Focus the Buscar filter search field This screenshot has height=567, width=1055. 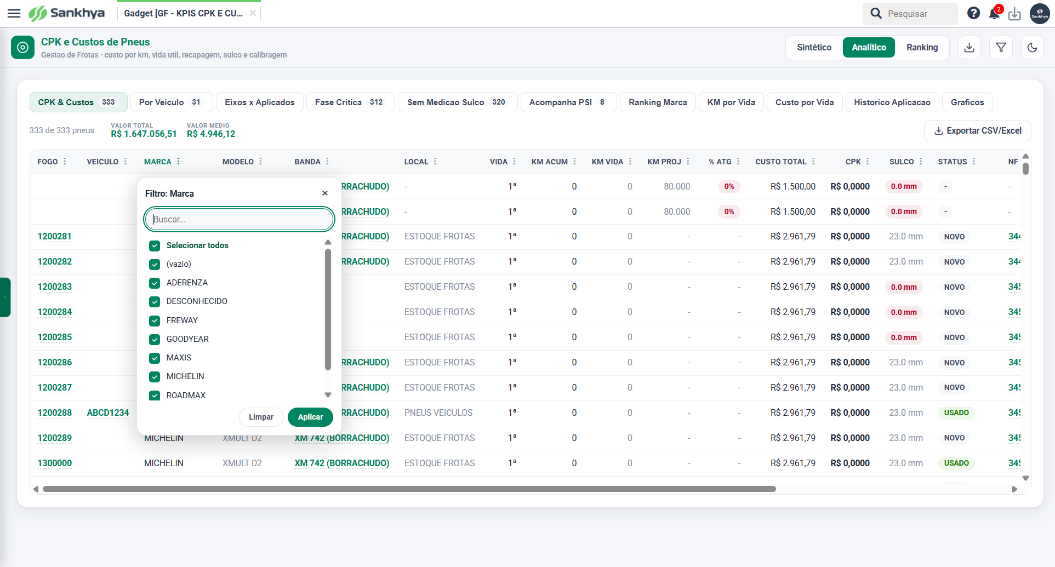click(239, 219)
